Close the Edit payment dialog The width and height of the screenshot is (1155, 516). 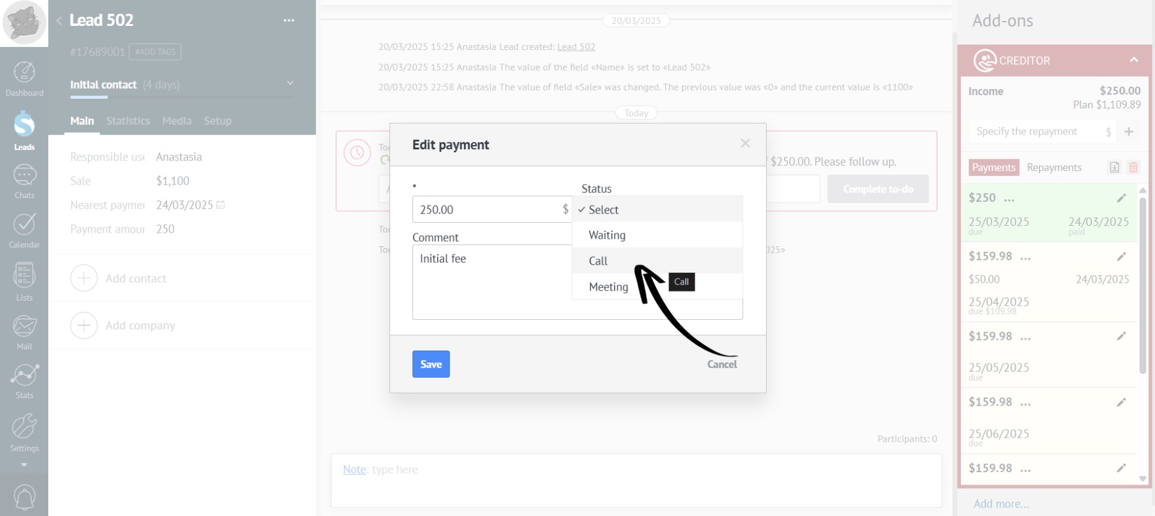coord(745,144)
